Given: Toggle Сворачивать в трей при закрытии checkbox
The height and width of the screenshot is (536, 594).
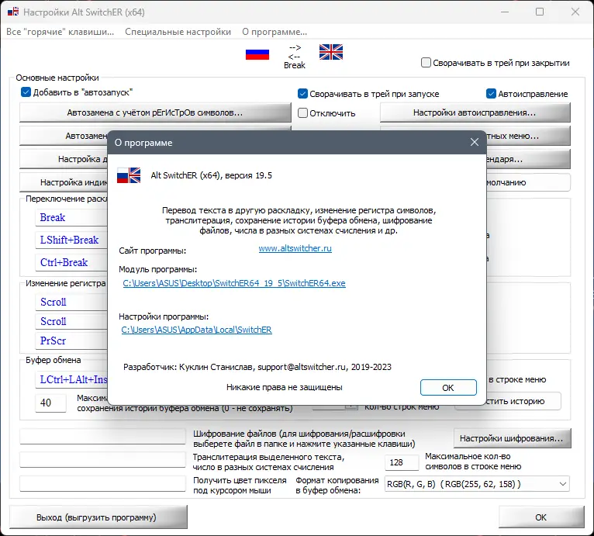Looking at the screenshot, I should click(427, 63).
